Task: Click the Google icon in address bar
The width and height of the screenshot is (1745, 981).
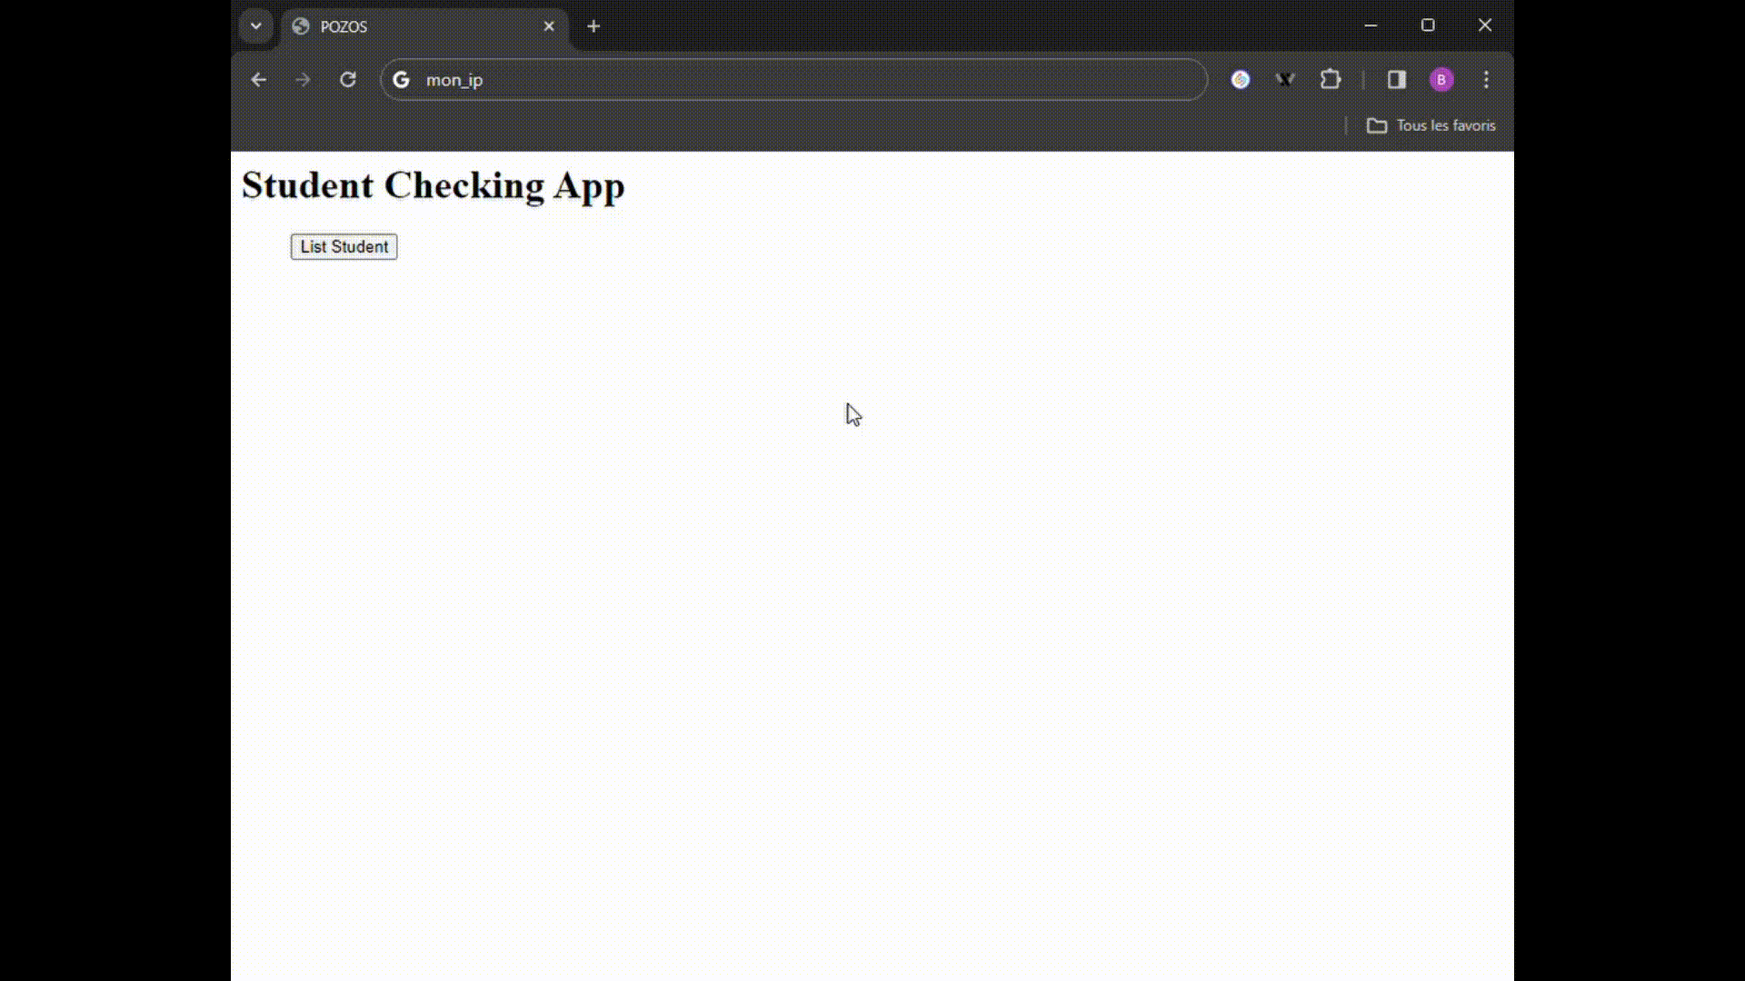Action: point(401,80)
